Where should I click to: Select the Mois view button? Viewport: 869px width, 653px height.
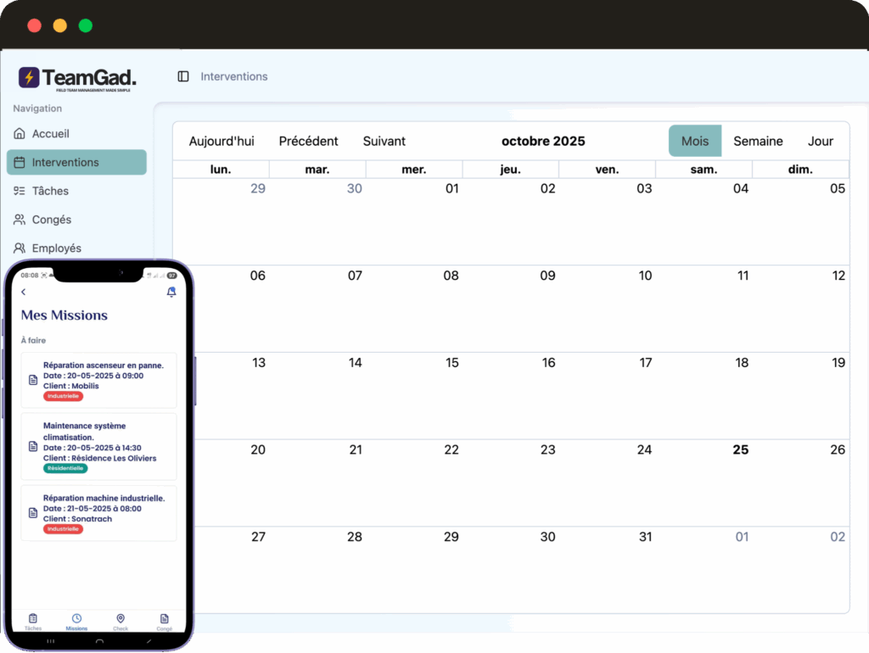point(695,142)
